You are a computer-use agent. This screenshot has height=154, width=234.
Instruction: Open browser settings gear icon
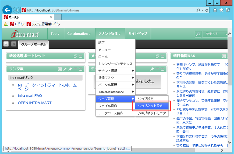pyautogui.click(x=228, y=10)
